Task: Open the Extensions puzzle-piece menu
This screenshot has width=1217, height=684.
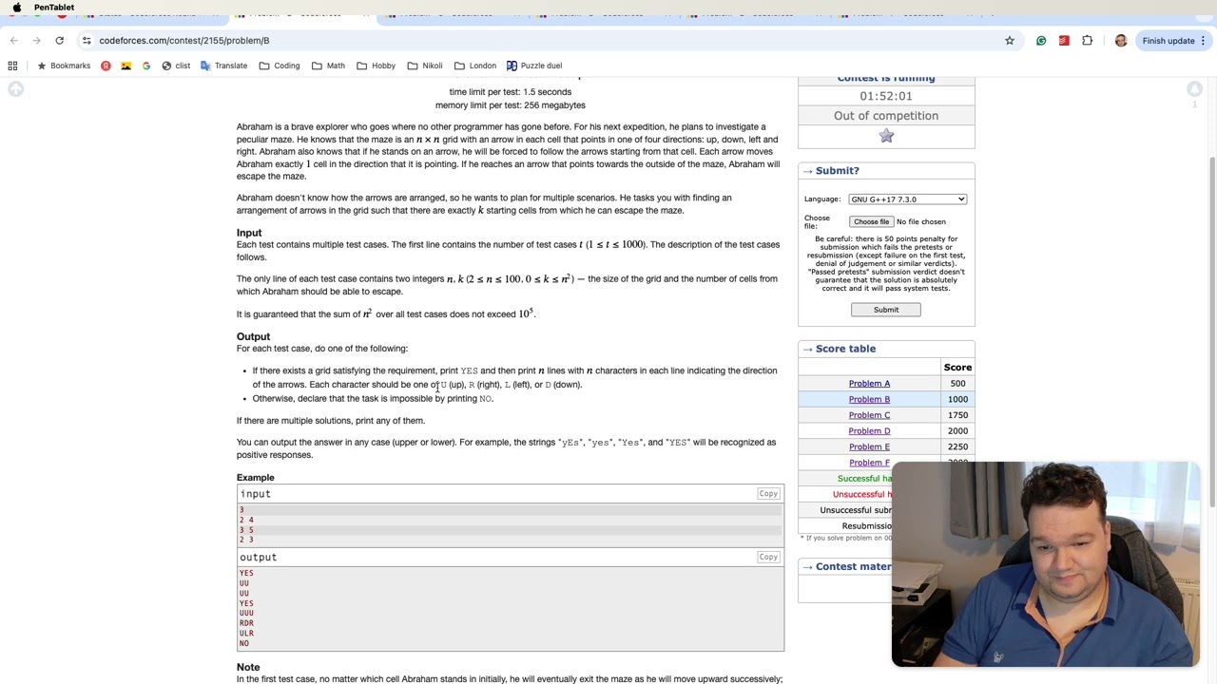Action: click(x=1088, y=40)
